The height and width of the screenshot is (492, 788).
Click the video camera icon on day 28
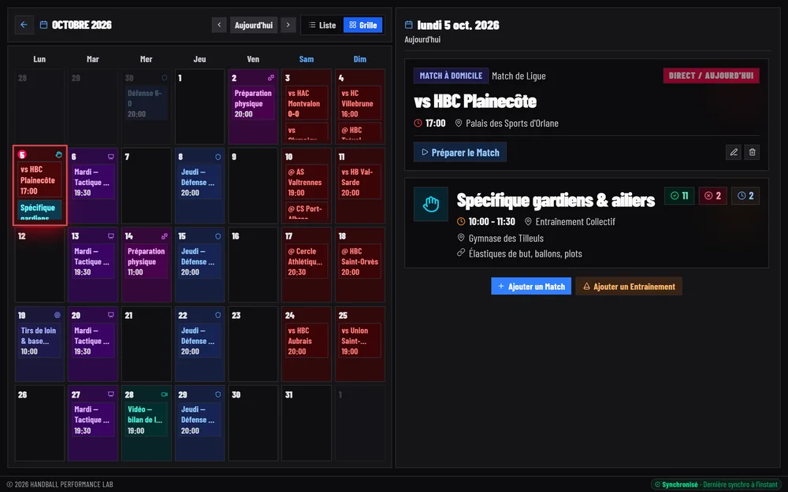[x=165, y=394]
